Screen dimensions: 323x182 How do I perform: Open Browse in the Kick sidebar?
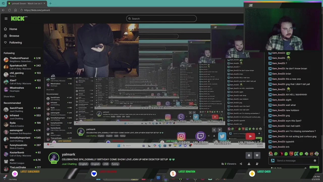click(x=14, y=36)
